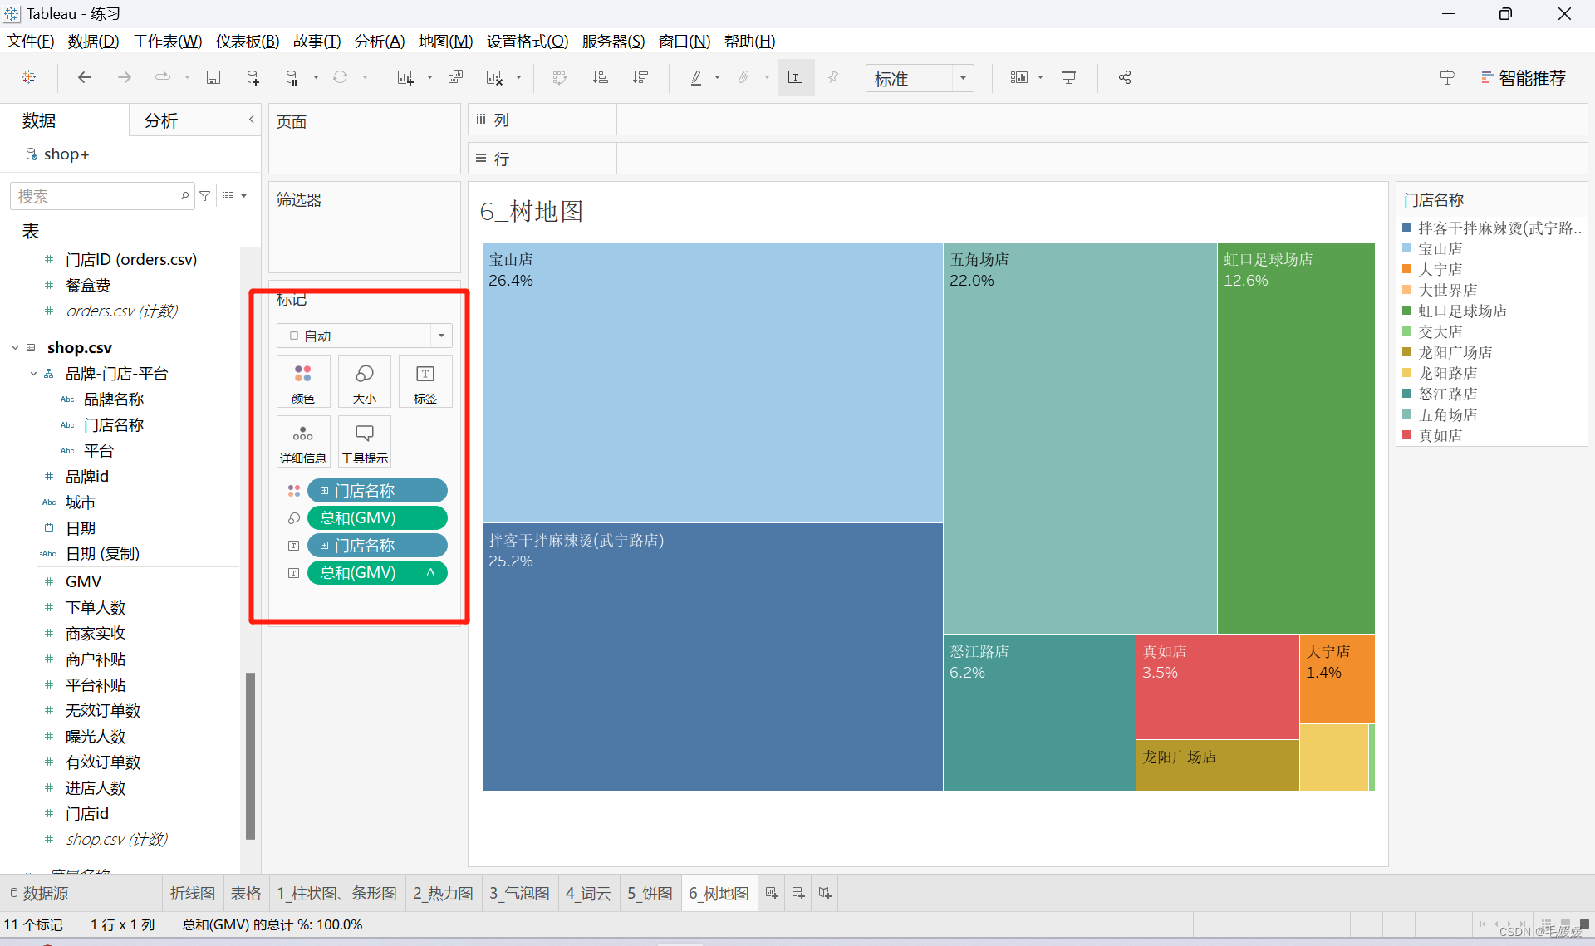1595x946 pixels.
Task: Switch to the 5_饼图 sheet tab
Action: coord(650,893)
